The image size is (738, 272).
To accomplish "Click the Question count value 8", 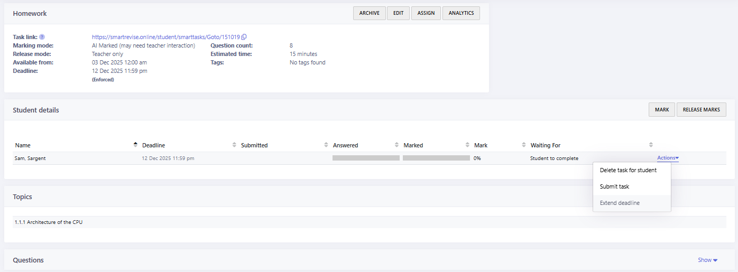I will pyautogui.click(x=291, y=45).
